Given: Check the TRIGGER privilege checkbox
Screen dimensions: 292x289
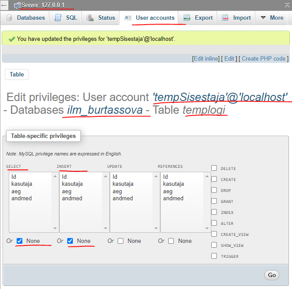Looking at the screenshot, I should pyautogui.click(x=214, y=256).
